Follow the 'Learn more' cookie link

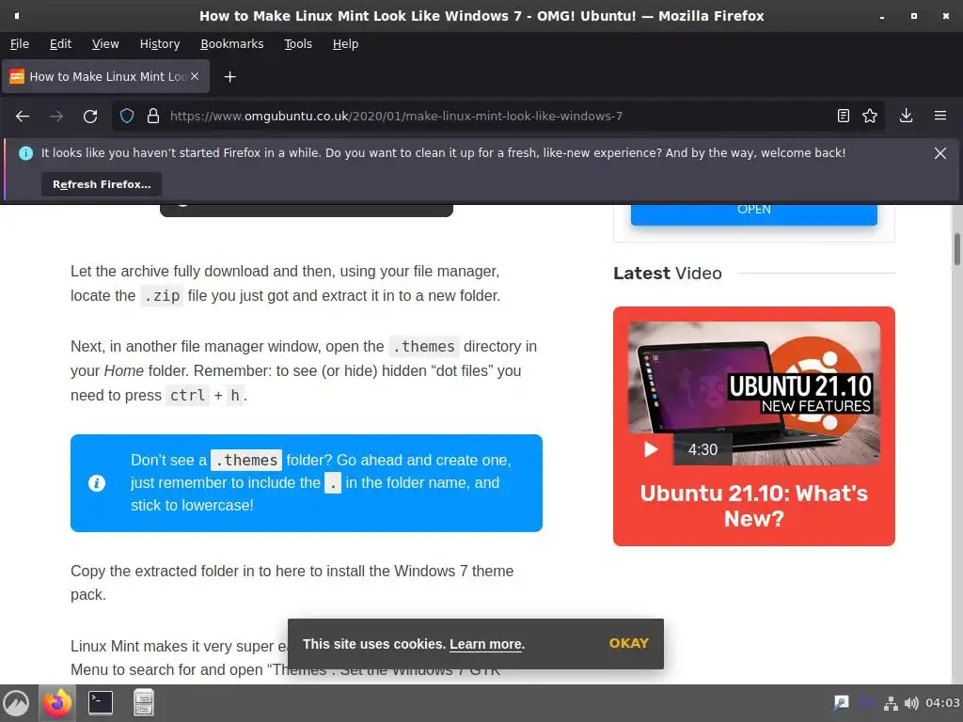coord(485,644)
